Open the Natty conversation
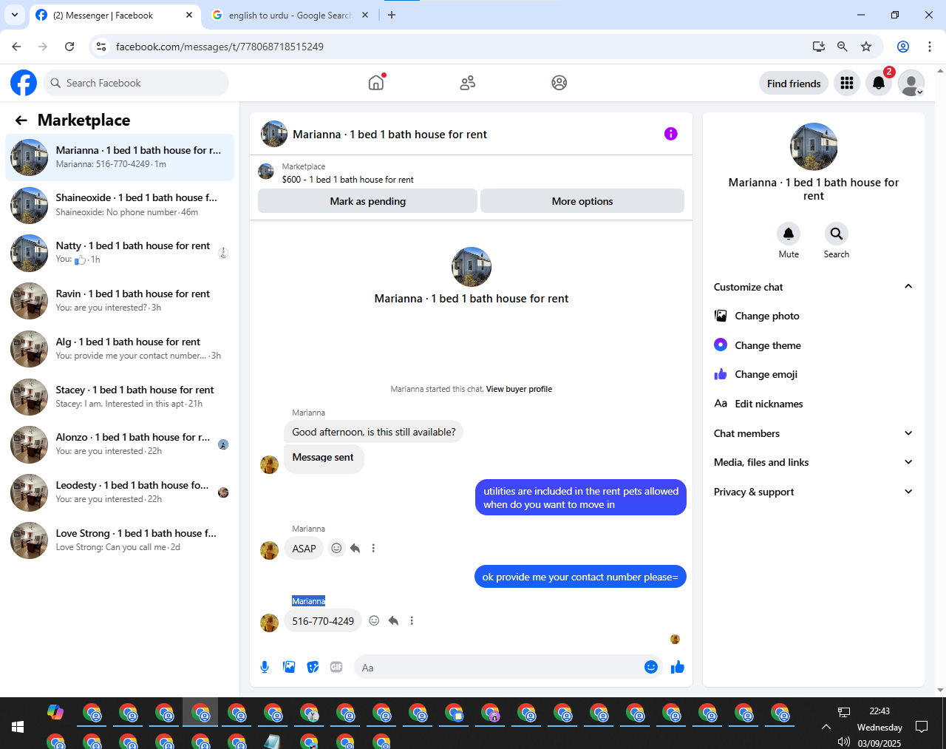 [x=120, y=253]
